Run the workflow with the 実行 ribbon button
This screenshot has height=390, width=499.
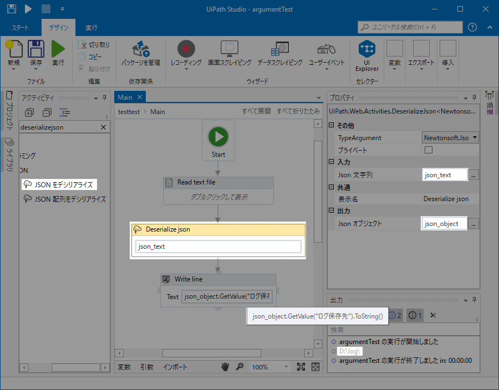58,53
